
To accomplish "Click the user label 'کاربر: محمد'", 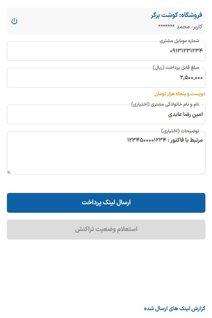I will [180, 26].
